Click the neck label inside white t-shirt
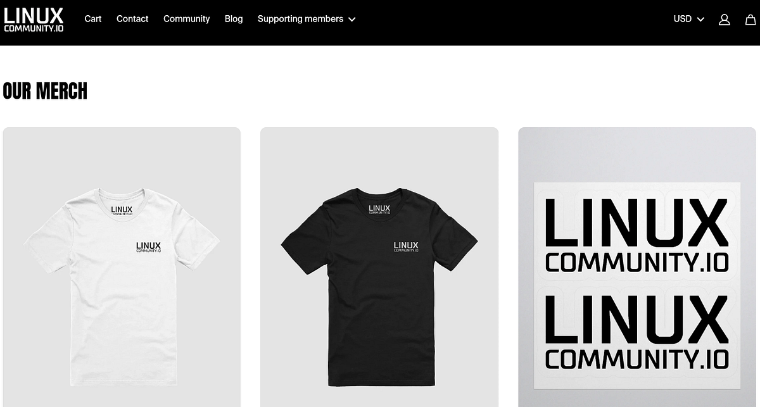 122,211
